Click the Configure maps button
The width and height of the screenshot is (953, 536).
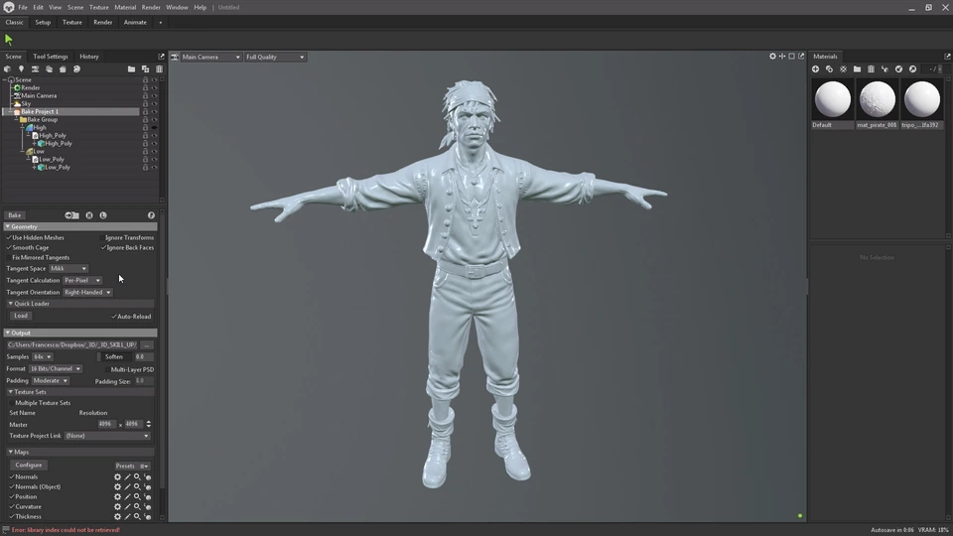[x=29, y=465]
